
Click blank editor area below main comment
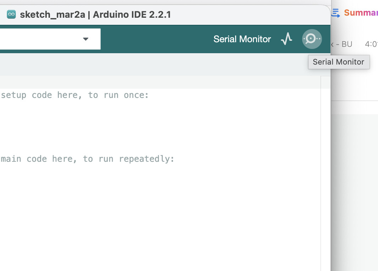[142, 213]
